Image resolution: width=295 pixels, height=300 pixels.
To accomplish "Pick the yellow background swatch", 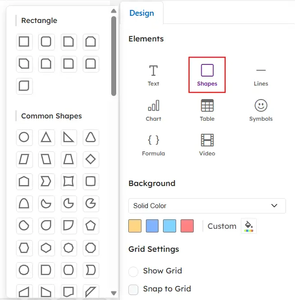I will pos(135,226).
